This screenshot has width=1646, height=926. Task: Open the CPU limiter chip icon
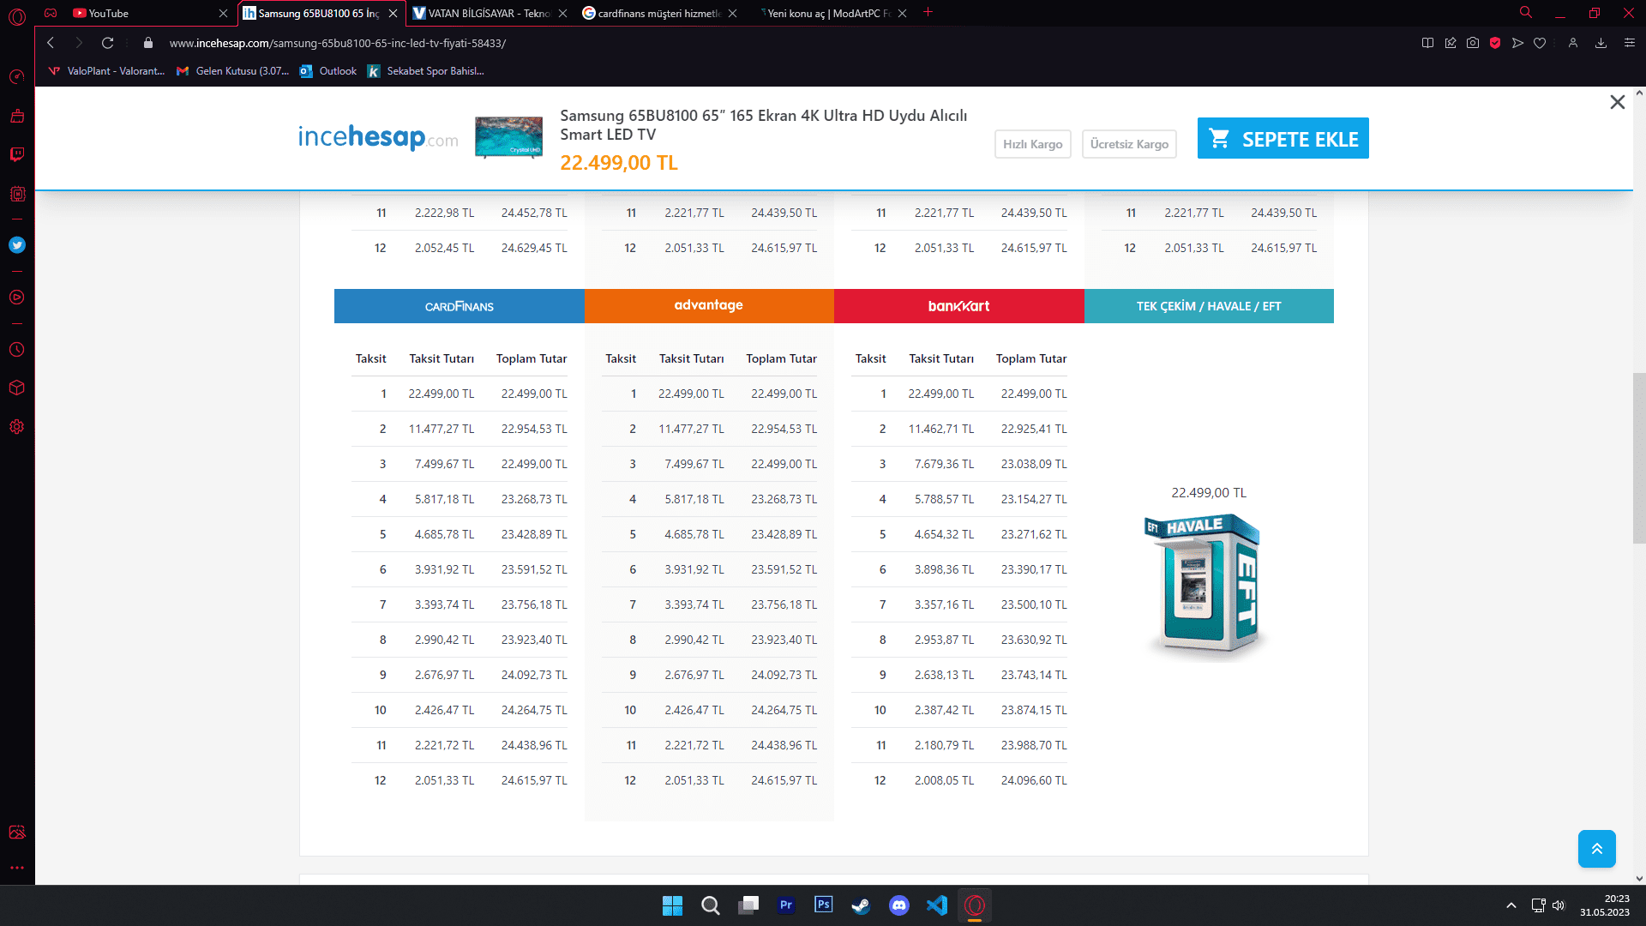pos(17,194)
